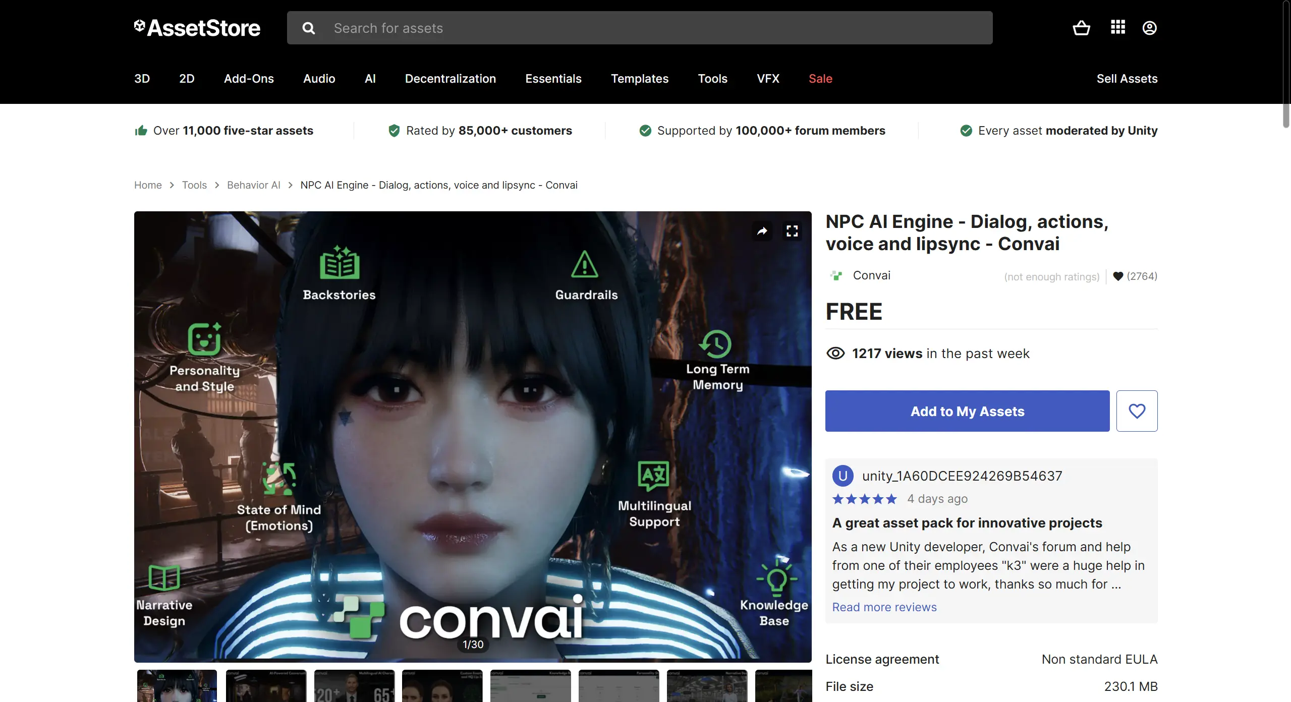1291x702 pixels.
Task: Open the Sale menu item
Action: coord(820,79)
